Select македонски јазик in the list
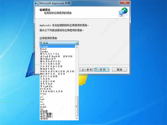The height and width of the screenshot is (125, 167). click(58, 71)
